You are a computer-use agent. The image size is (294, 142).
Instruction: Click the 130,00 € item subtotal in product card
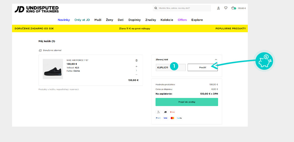(x=133, y=80)
